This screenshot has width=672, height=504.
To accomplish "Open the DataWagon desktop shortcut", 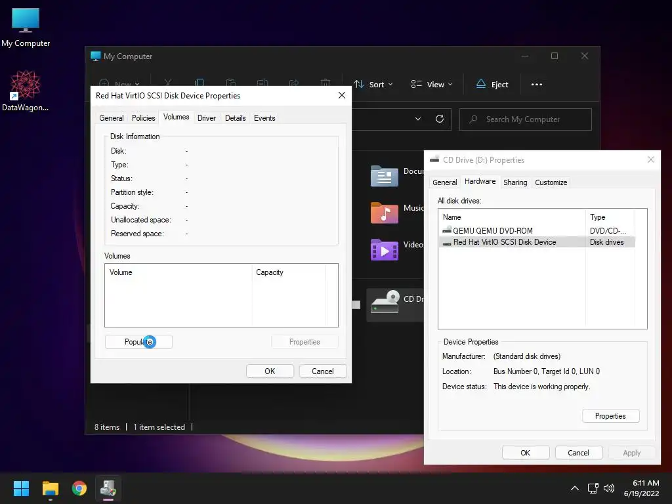I will (x=26, y=91).
